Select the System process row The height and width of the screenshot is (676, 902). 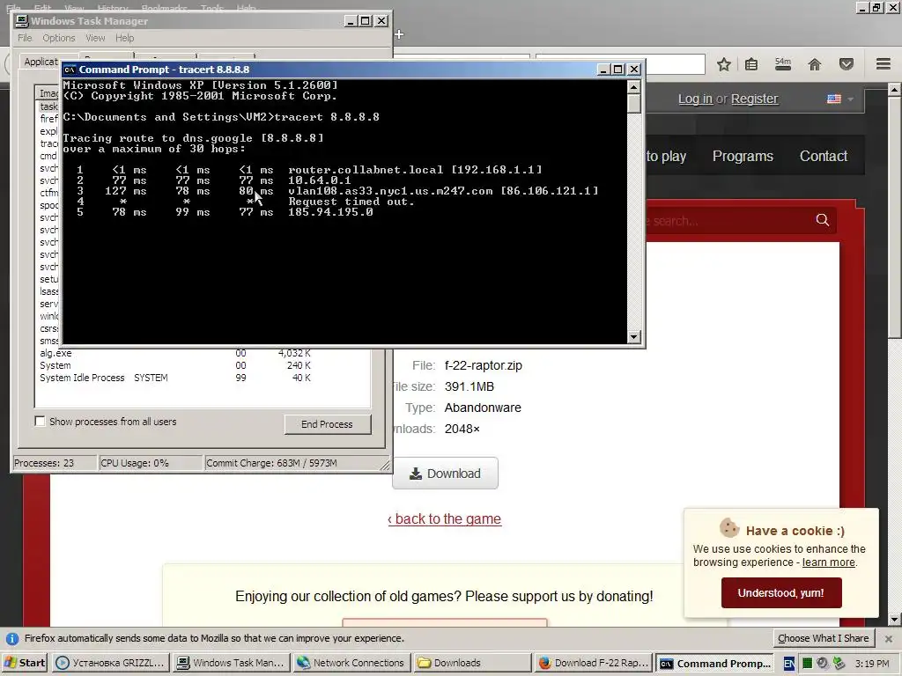(203, 365)
